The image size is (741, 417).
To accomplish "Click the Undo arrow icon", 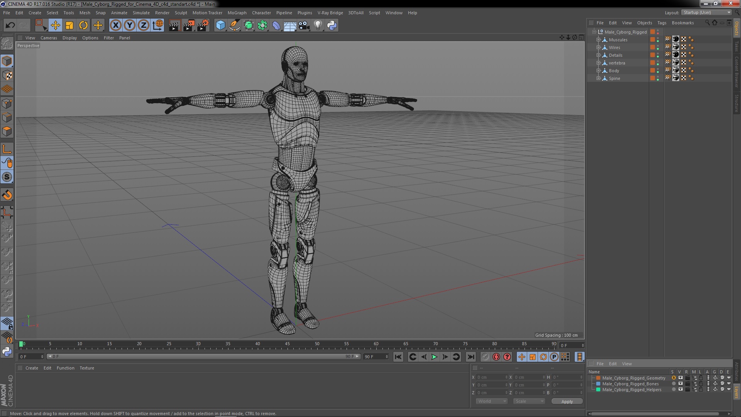I will tap(10, 25).
